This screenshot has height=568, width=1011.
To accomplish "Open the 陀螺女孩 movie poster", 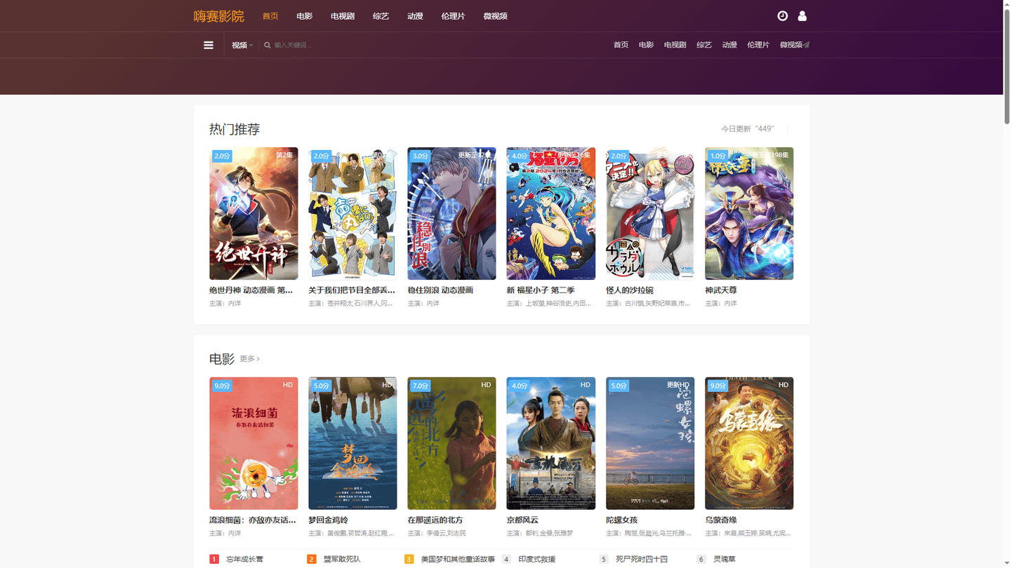I will [x=650, y=443].
